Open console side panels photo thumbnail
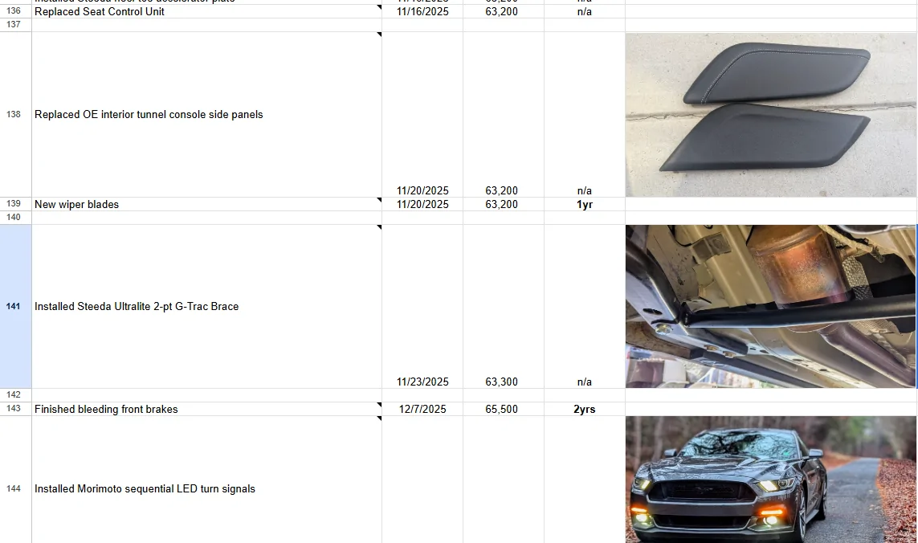Image resolution: width=918 pixels, height=543 pixels. point(771,115)
